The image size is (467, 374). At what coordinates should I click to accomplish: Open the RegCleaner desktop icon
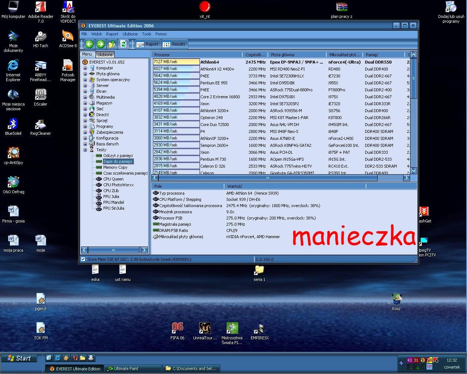pos(40,127)
